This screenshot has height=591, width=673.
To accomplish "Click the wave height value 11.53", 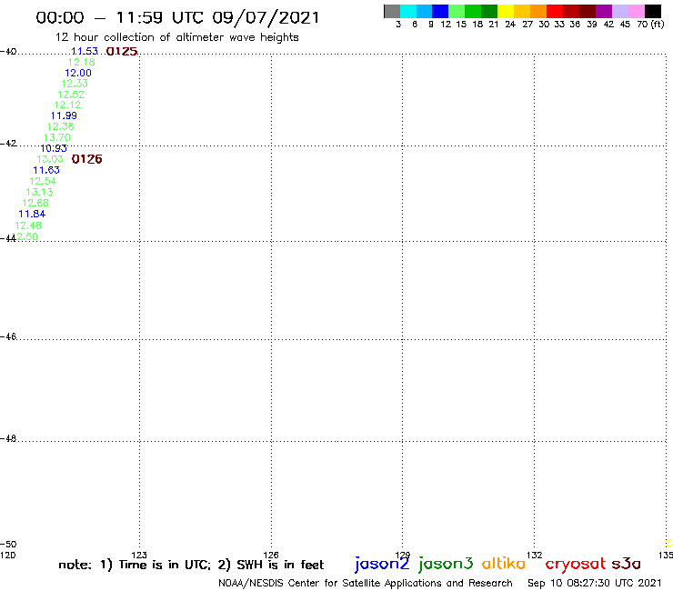I will click(x=85, y=51).
